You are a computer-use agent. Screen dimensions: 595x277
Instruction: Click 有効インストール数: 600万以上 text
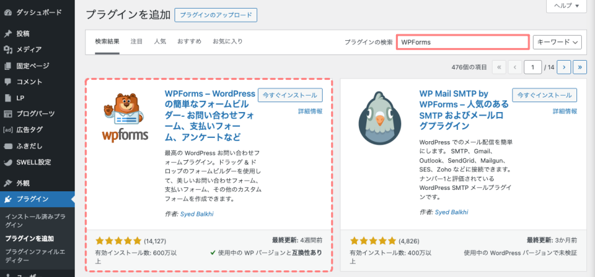pos(136,257)
